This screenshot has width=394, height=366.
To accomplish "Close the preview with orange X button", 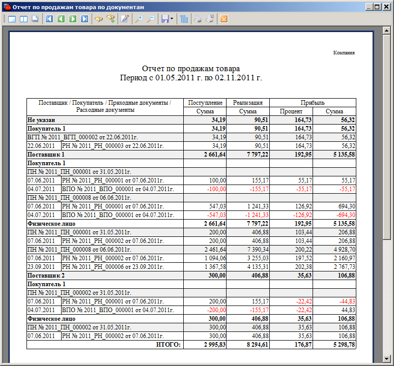I will coord(224,19).
